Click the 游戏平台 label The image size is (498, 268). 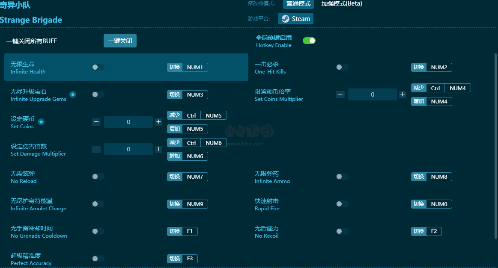coord(259,19)
